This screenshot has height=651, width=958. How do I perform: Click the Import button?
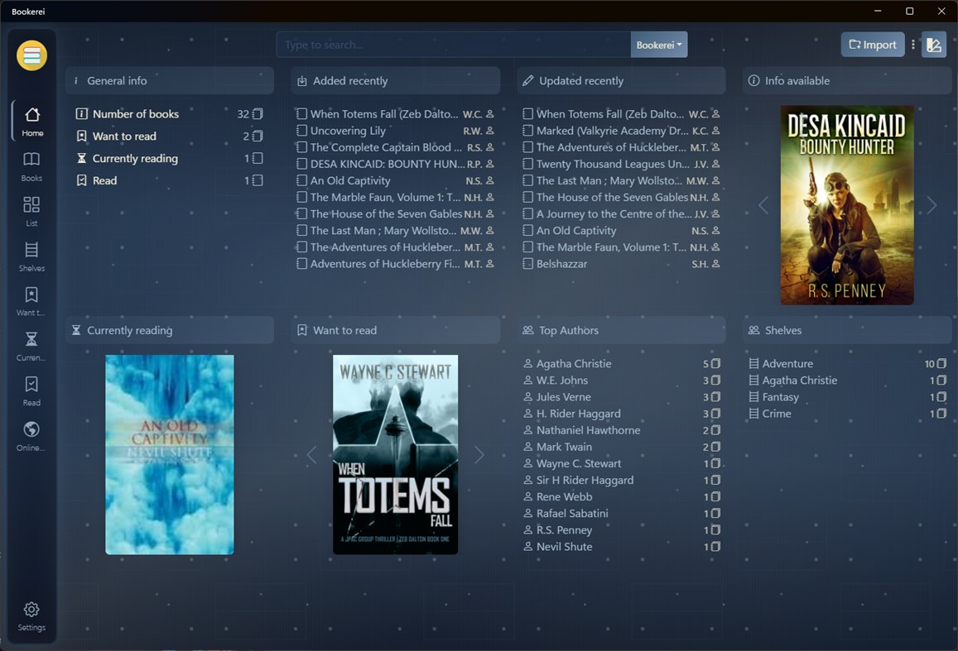point(872,45)
